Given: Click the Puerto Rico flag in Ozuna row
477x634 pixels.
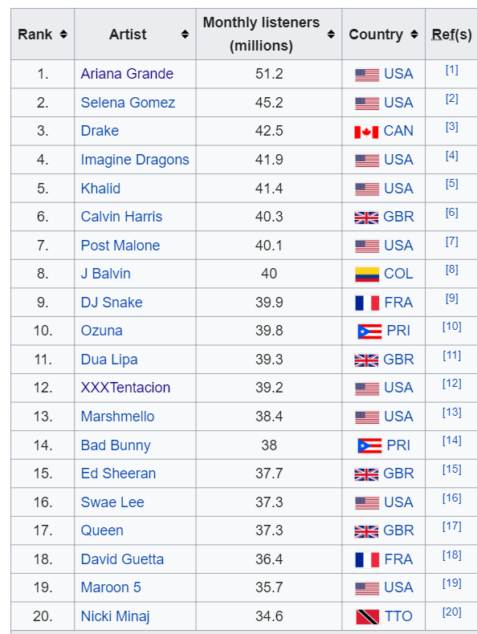Looking at the screenshot, I should click(369, 331).
